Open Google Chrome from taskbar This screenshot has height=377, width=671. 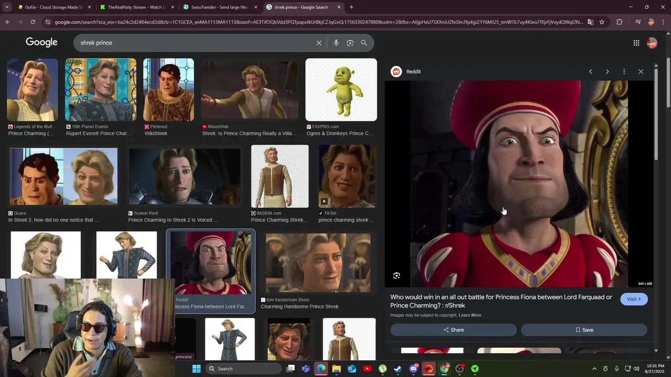point(444,369)
